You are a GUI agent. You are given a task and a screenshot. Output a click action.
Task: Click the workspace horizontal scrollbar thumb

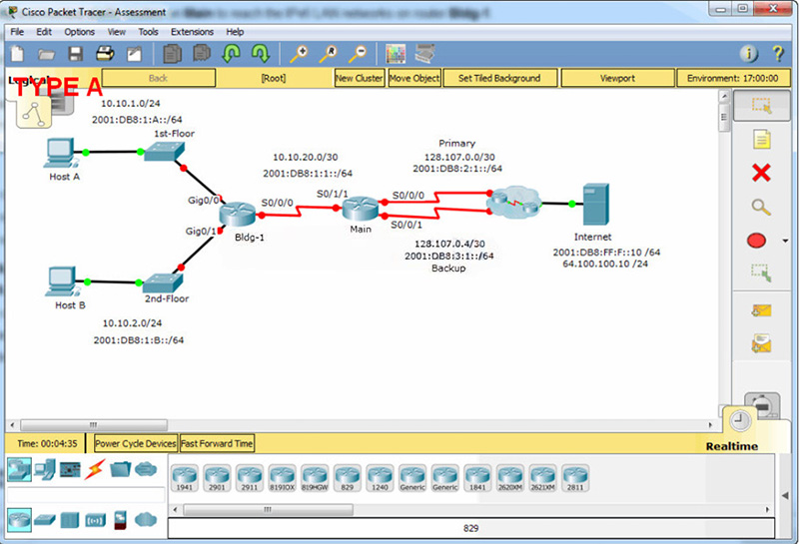pyautogui.click(x=94, y=424)
